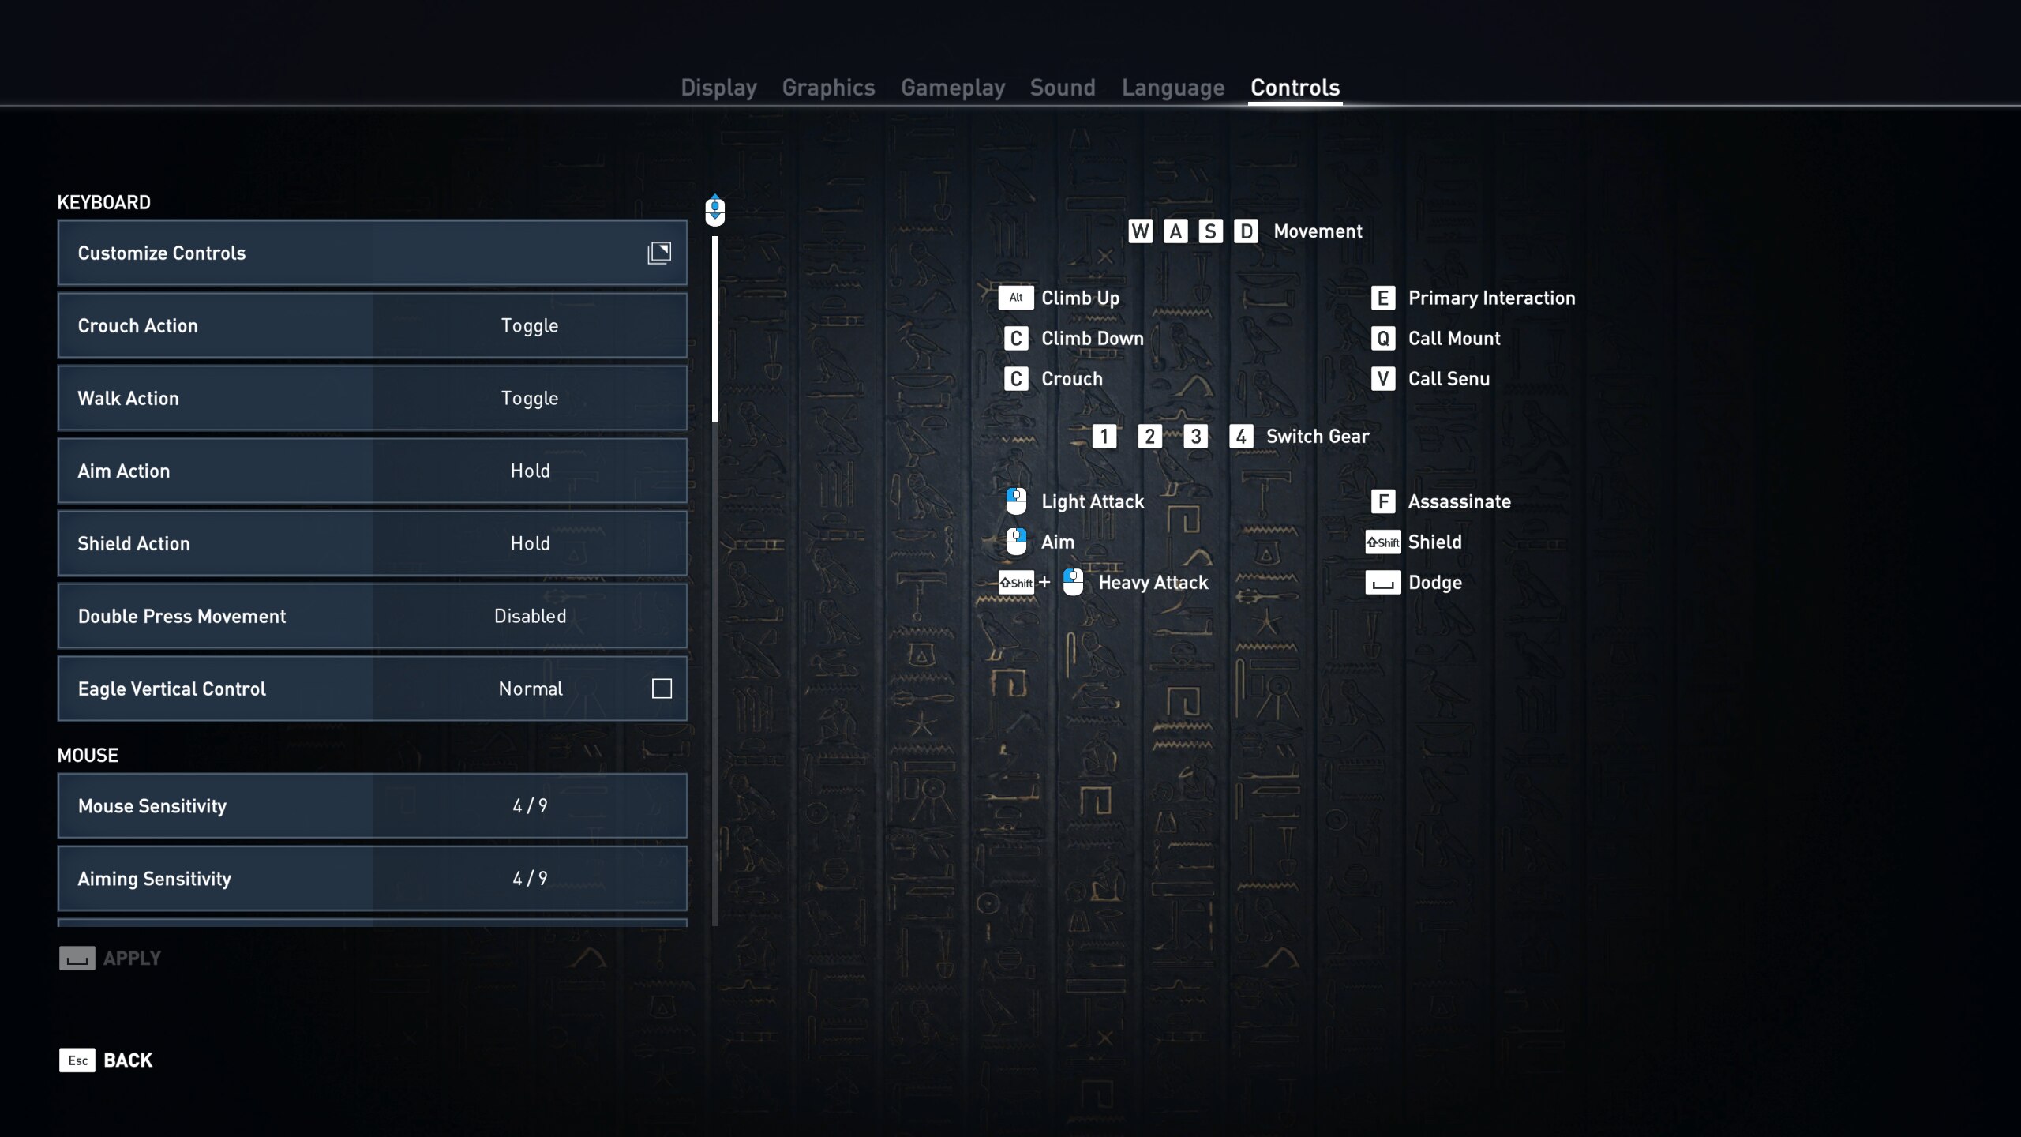
Task: Select the Graphics tab
Action: (x=827, y=88)
